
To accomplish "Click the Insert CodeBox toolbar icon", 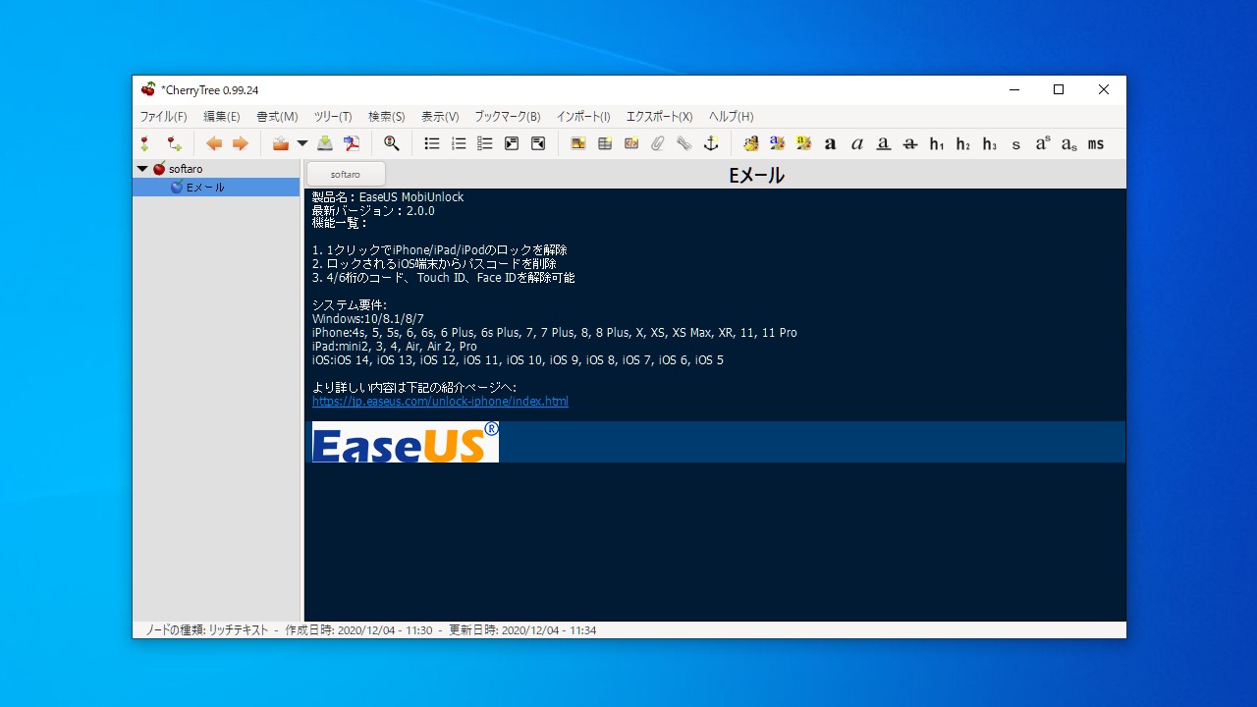I will pyautogui.click(x=631, y=143).
